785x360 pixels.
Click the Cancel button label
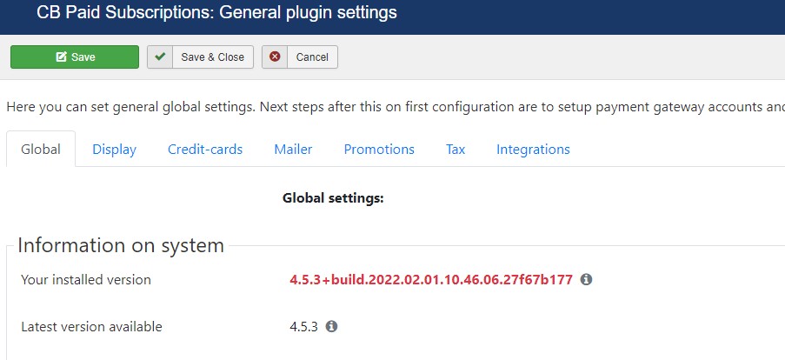312,57
